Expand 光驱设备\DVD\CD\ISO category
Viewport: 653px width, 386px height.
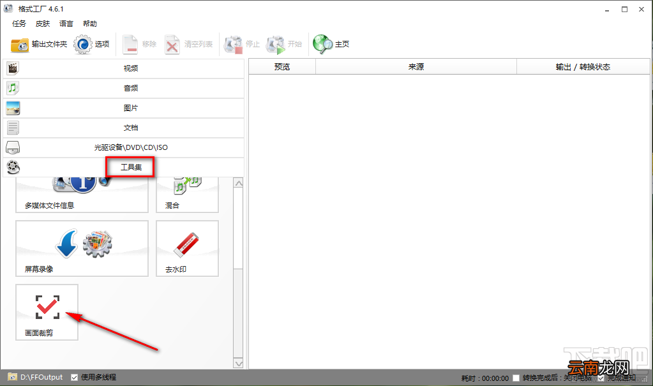tap(124, 147)
